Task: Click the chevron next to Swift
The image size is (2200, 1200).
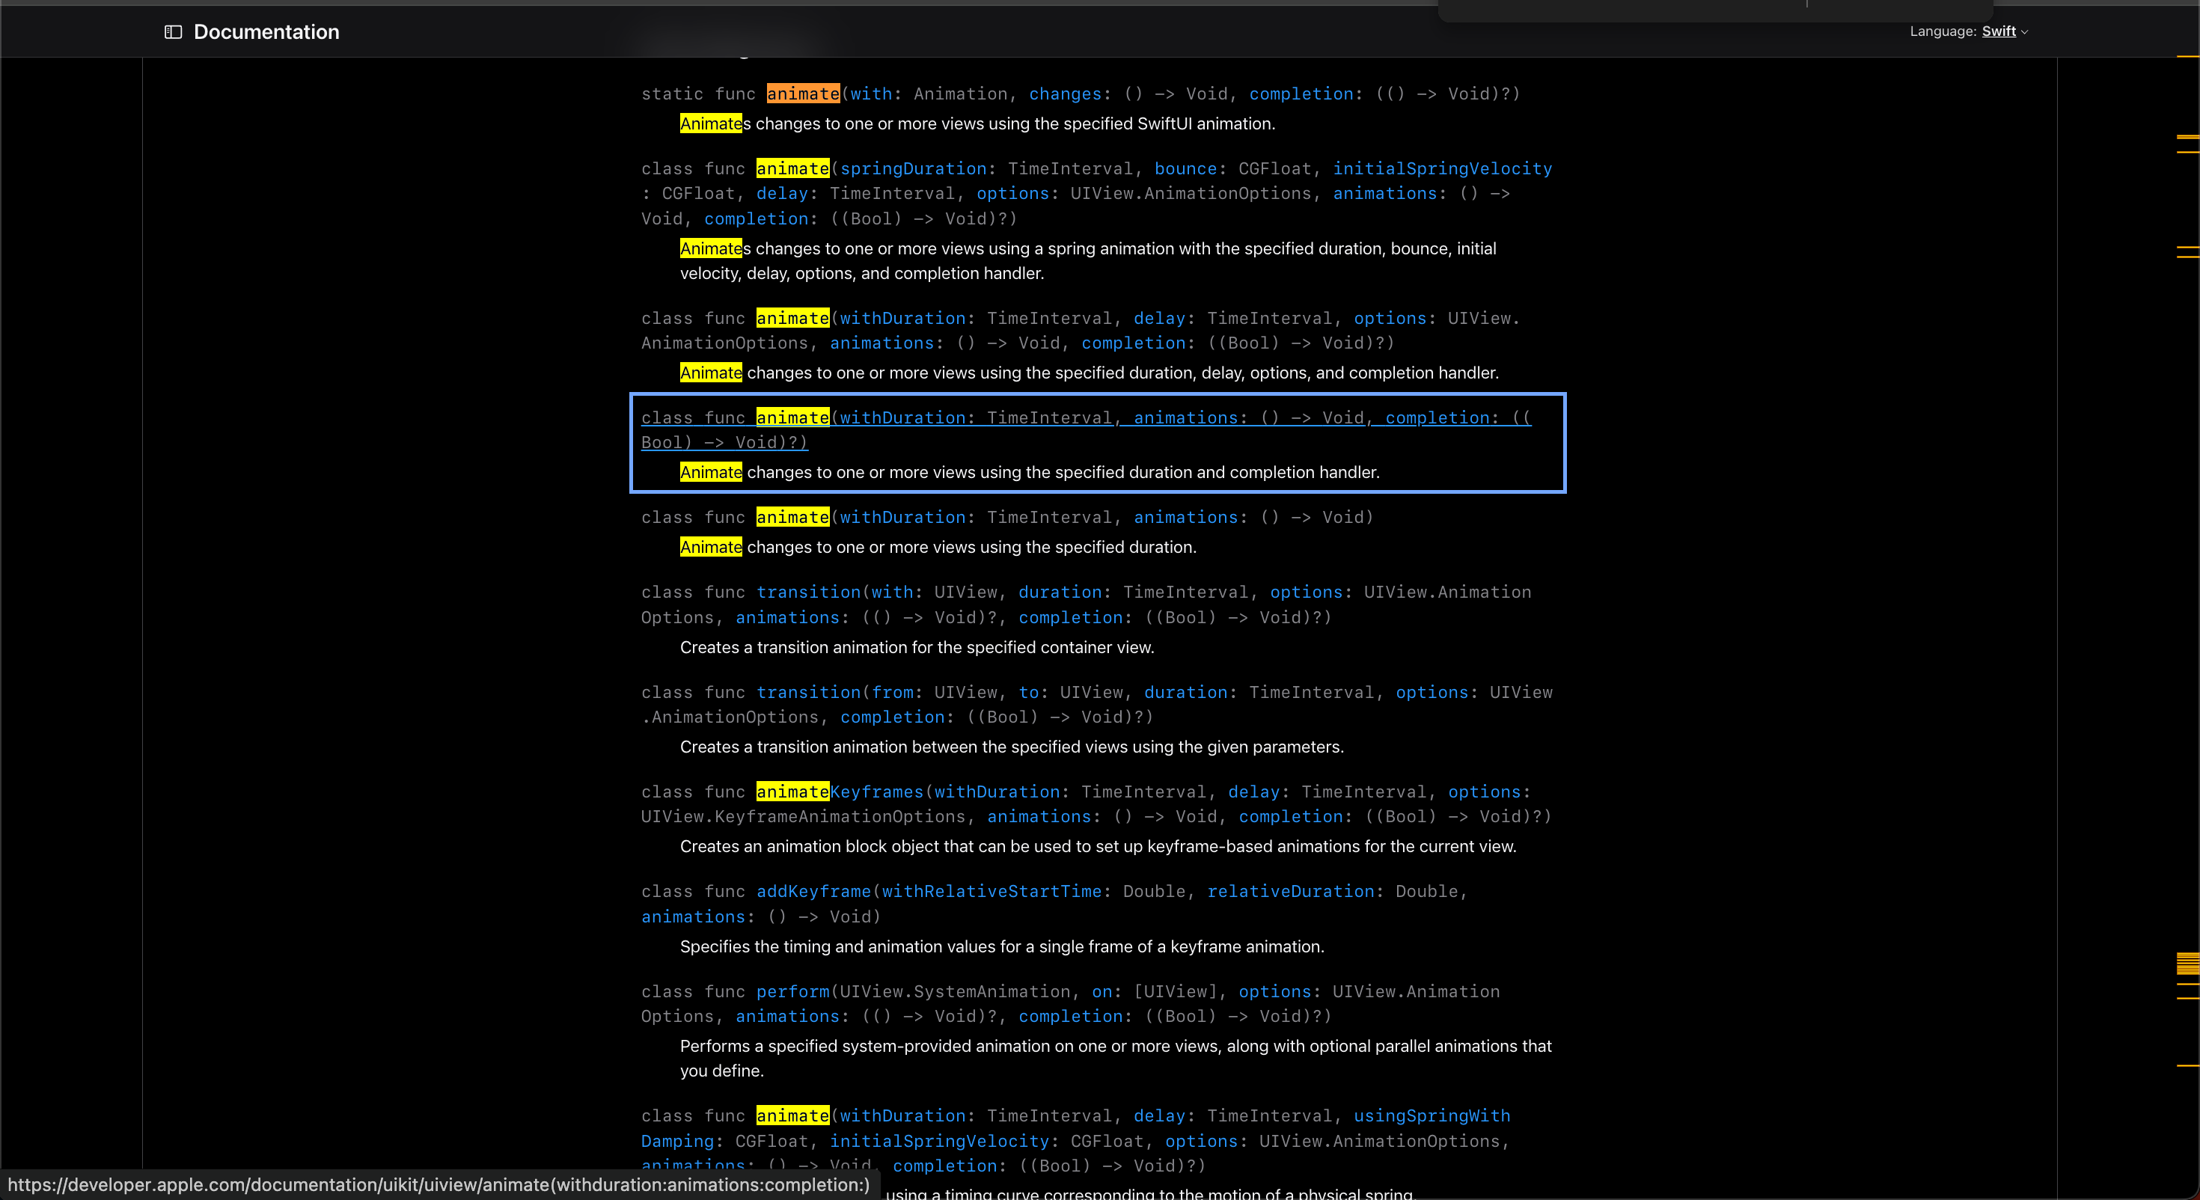Action: (x=2025, y=32)
